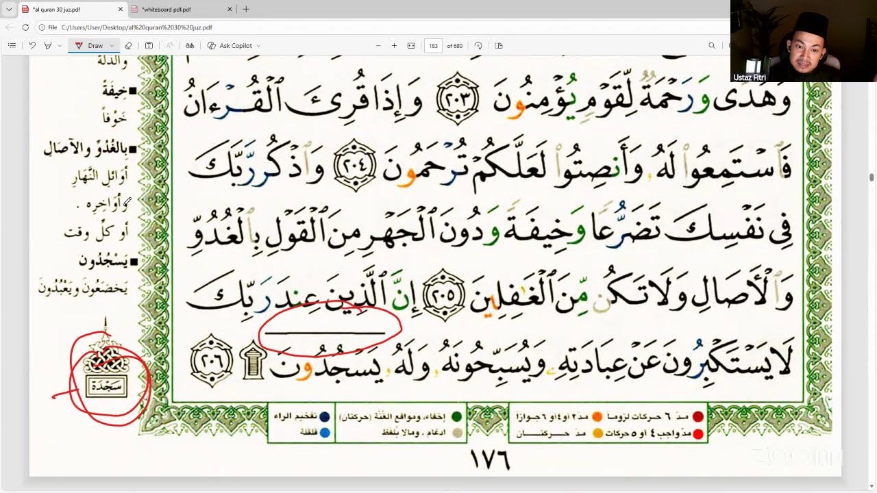Open the tab search chevron button
Viewport: 877px width, 493px height.
tap(9, 10)
